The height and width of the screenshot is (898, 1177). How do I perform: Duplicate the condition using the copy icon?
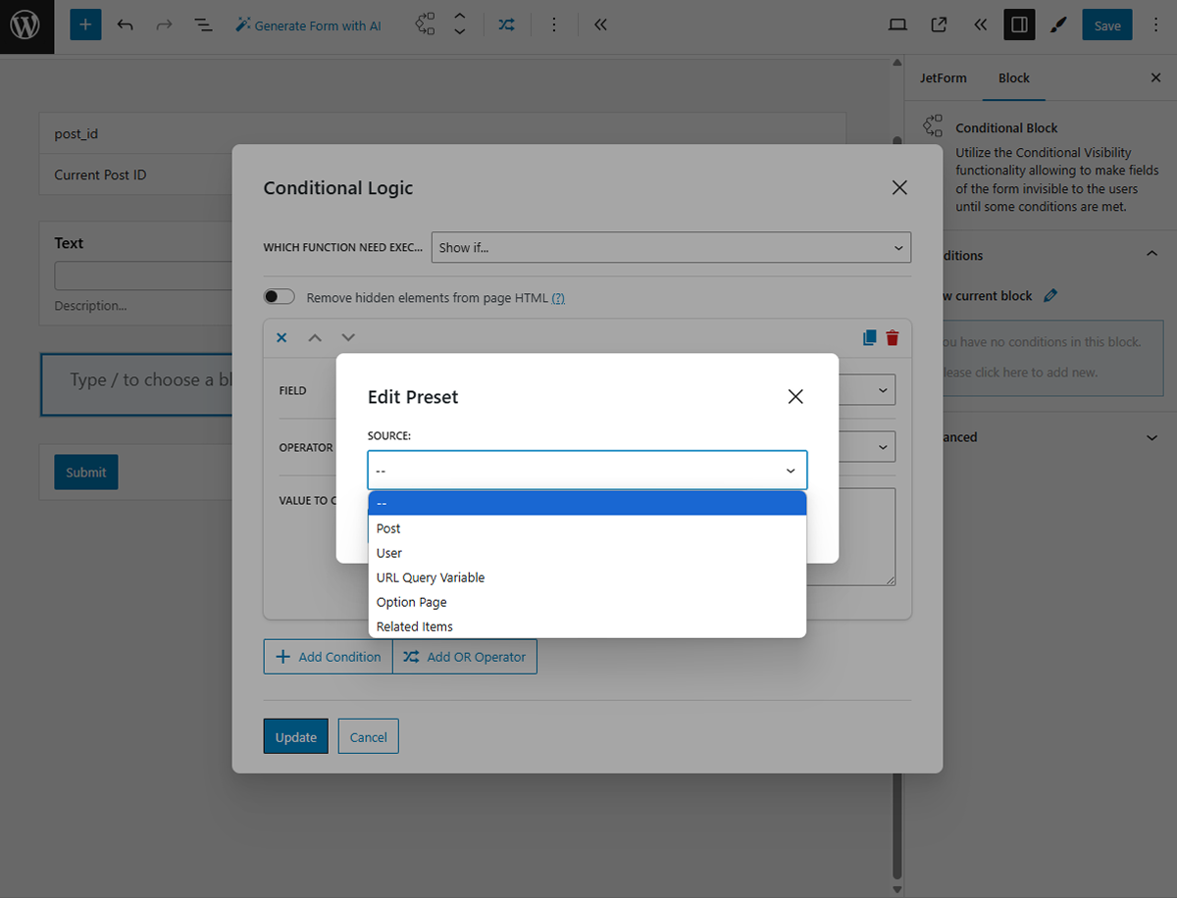869,336
